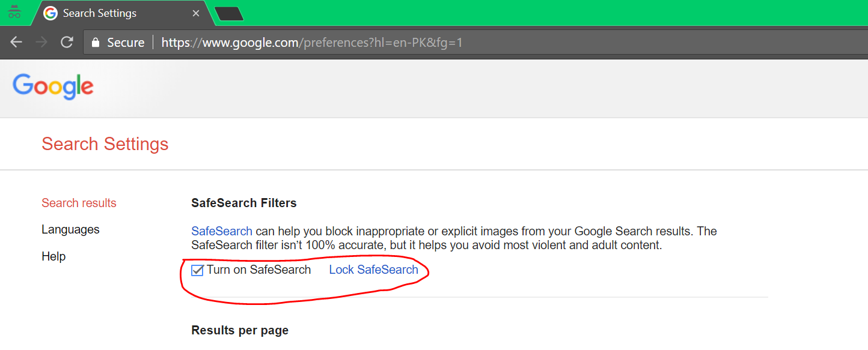Image resolution: width=868 pixels, height=350 pixels.
Task: Click the Turn on SafeSearch text label
Action: (x=258, y=270)
